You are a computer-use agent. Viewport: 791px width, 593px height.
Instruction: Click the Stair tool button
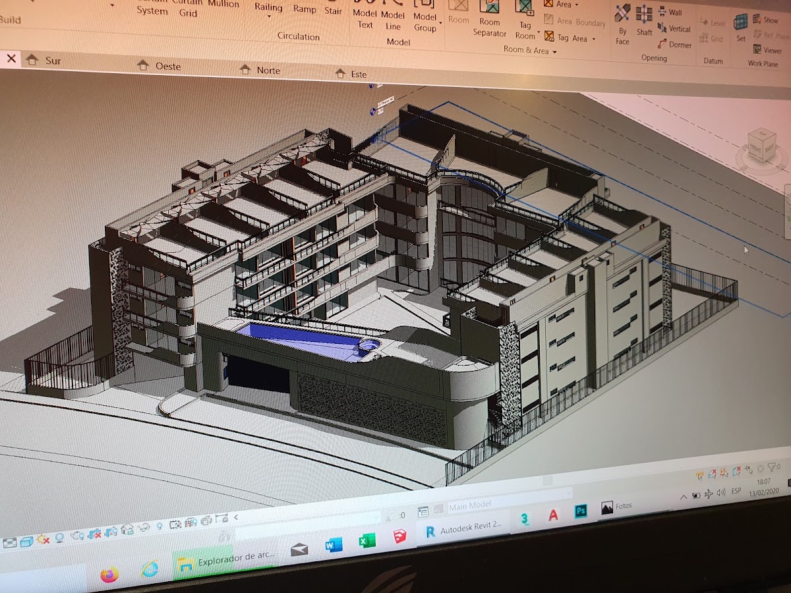tap(333, 10)
